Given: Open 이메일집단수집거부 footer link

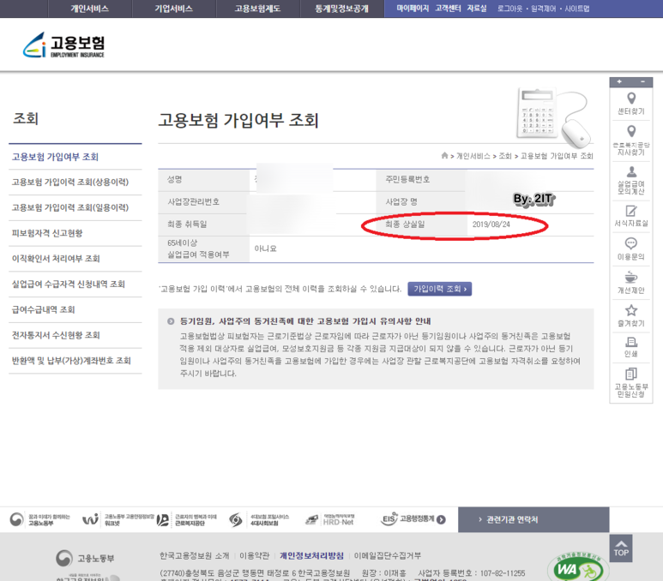Looking at the screenshot, I should pyautogui.click(x=388, y=555).
